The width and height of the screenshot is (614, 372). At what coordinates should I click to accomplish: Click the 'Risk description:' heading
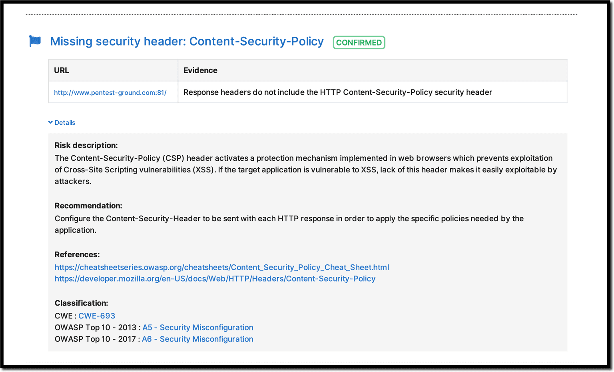coord(86,145)
